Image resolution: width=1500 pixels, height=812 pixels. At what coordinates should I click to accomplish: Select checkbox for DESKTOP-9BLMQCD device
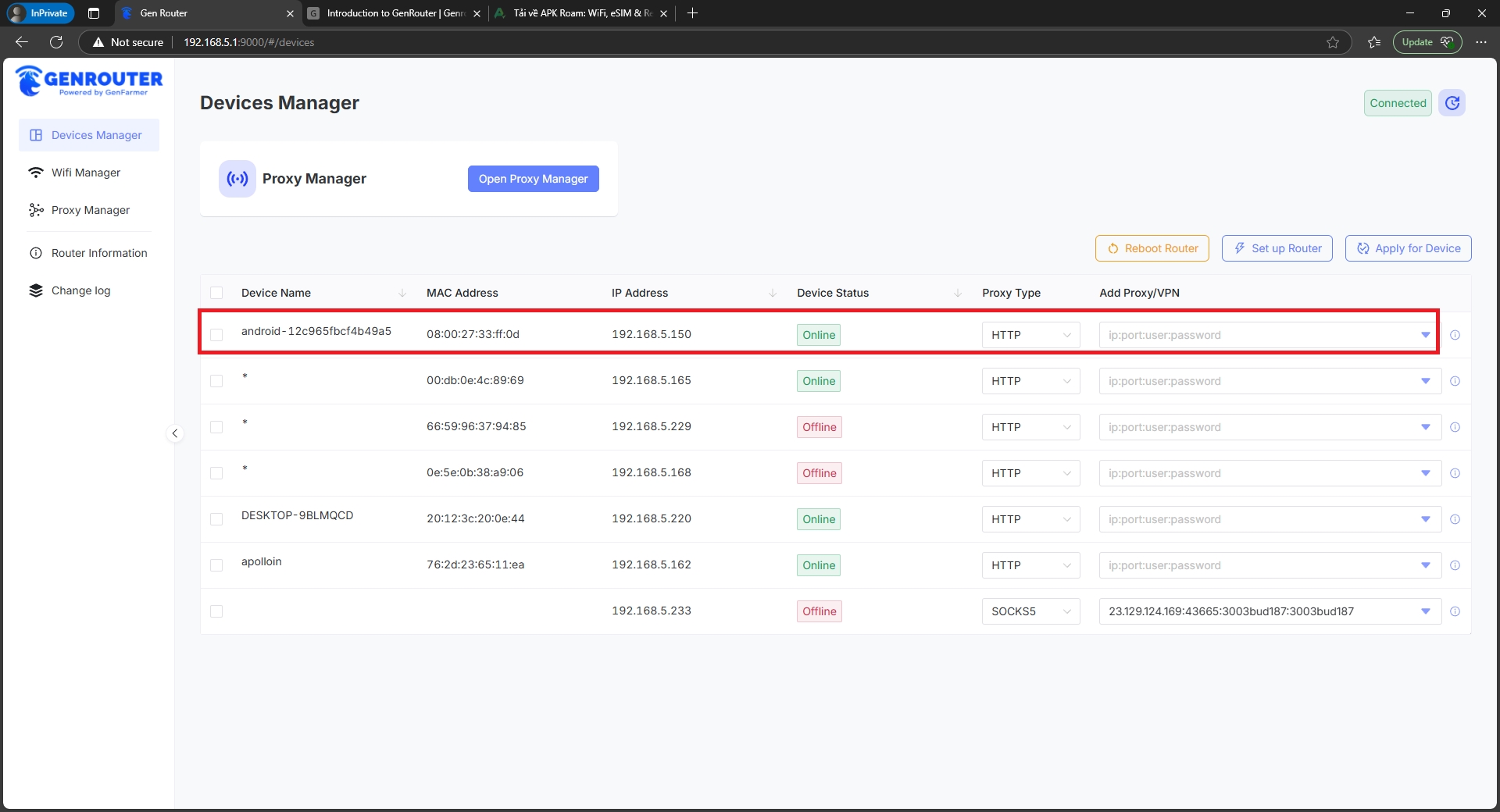(x=216, y=519)
